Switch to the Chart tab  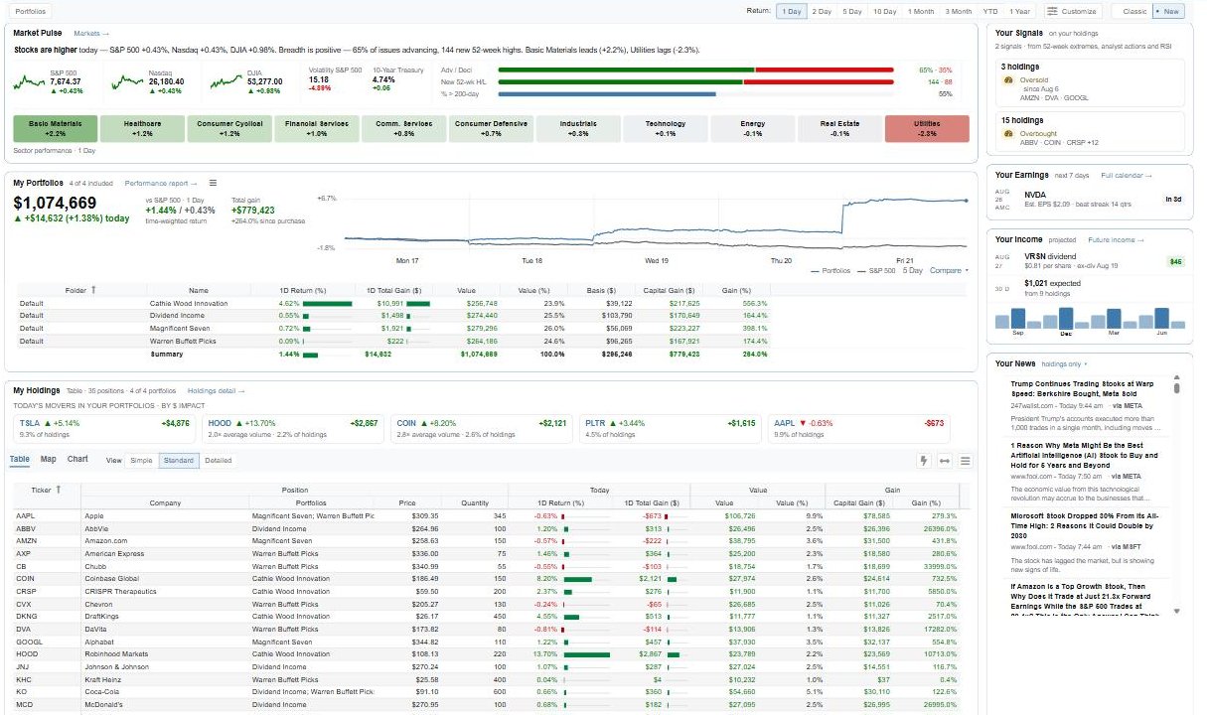pos(77,460)
